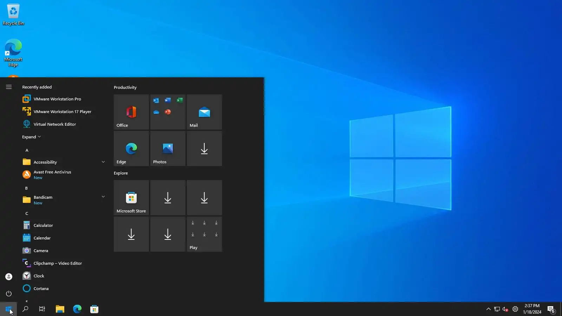Open File Explorer from the taskbar

(x=60, y=309)
